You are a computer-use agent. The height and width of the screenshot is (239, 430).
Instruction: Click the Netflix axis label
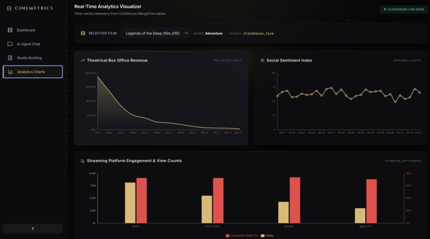pyautogui.click(x=136, y=226)
